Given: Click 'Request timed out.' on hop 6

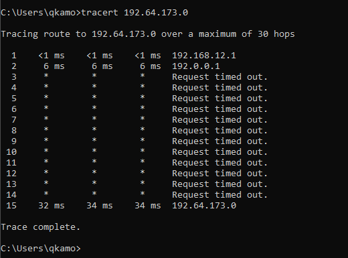Looking at the screenshot, I should (220, 109).
